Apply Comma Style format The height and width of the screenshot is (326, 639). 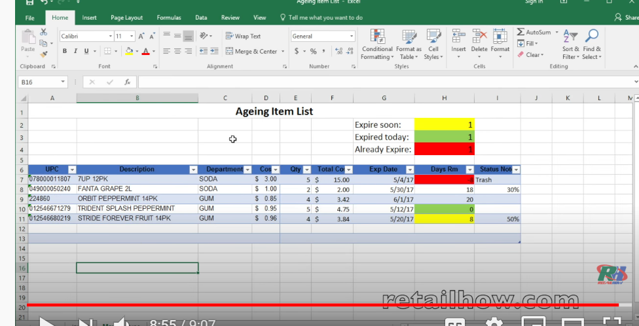point(323,51)
